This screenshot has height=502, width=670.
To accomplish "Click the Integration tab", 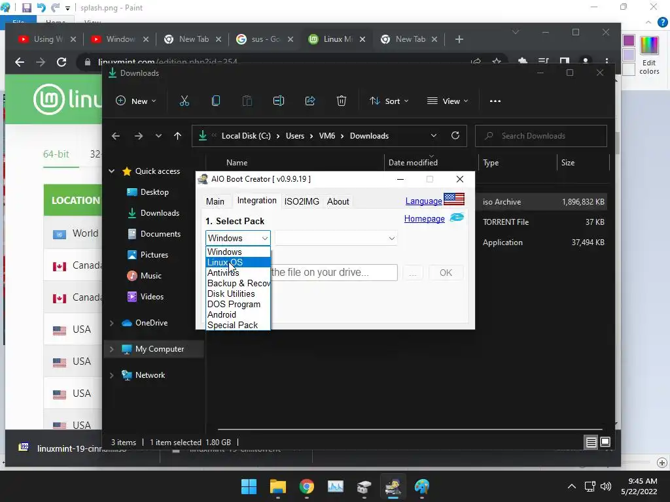I will (x=256, y=201).
